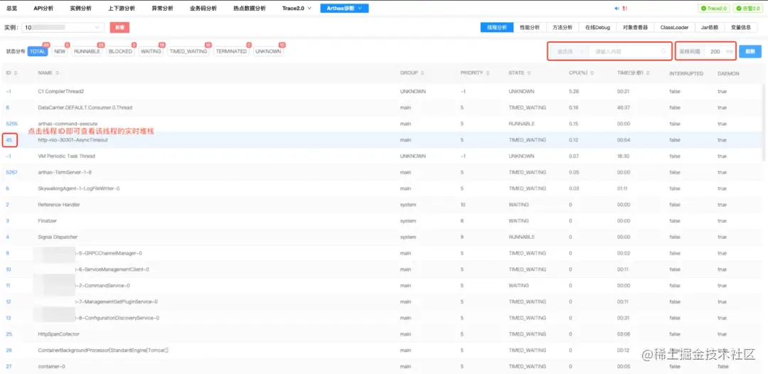Image resolution: width=768 pixels, height=374 pixels.
Task: Switch to the 在线Debug sub-tab
Action: tap(597, 28)
